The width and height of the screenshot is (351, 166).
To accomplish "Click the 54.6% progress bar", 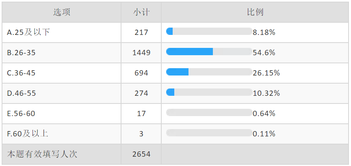I will [209, 52].
